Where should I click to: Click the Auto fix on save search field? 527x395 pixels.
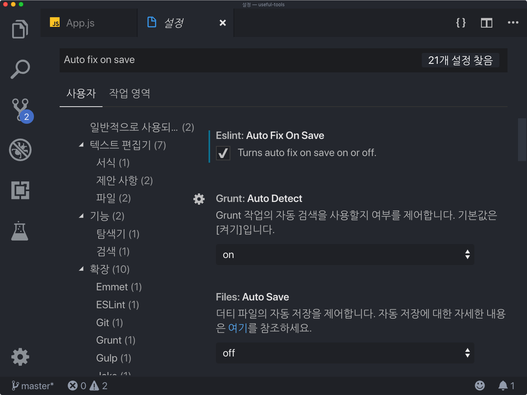(x=283, y=60)
